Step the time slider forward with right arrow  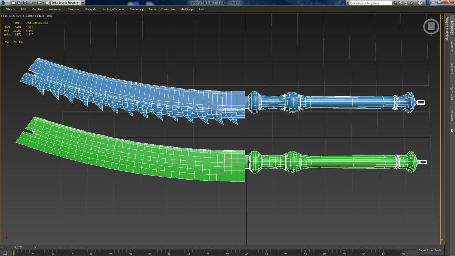click(35, 247)
